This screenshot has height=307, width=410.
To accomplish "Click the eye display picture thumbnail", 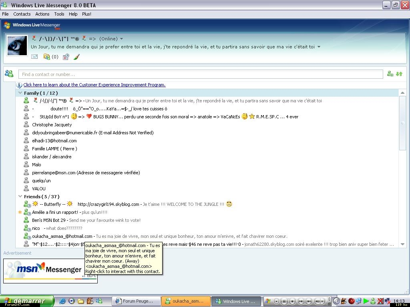I will (17, 46).
